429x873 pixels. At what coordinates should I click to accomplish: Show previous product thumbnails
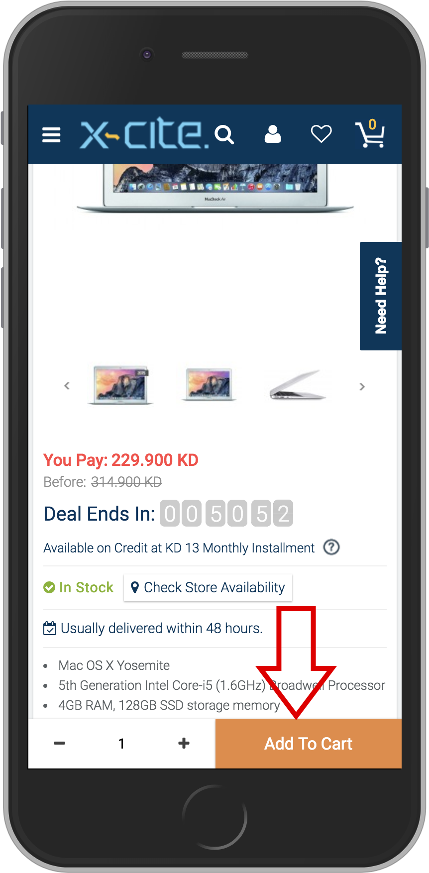pyautogui.click(x=67, y=386)
